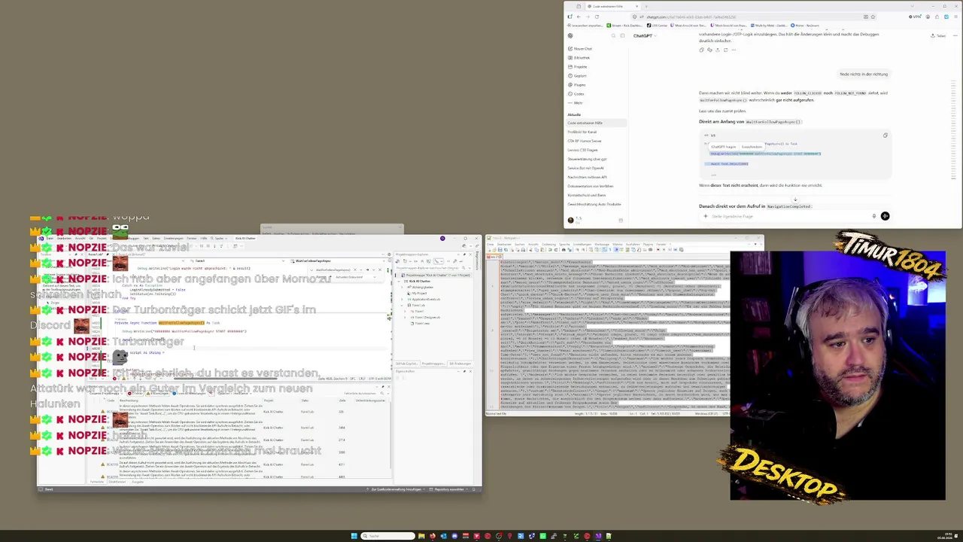The width and height of the screenshot is (963, 542).
Task: Regenerate the ChatGPT response
Action: click(725, 50)
